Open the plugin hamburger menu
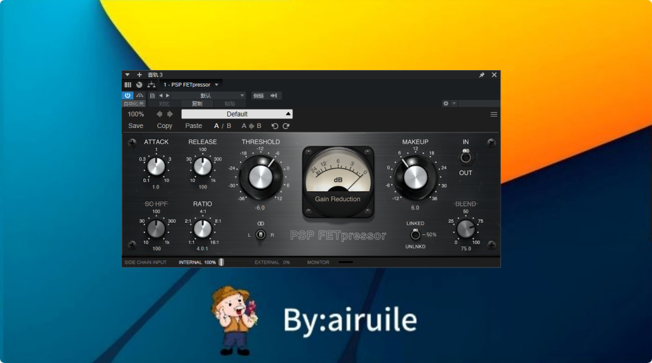This screenshot has height=363, width=652. (494, 115)
